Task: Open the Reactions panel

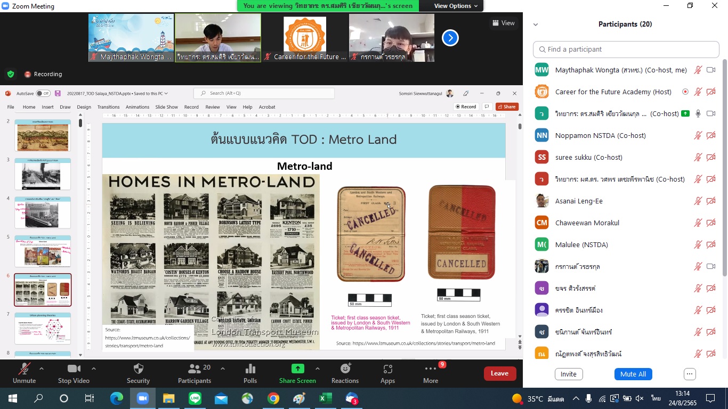Action: (x=345, y=373)
